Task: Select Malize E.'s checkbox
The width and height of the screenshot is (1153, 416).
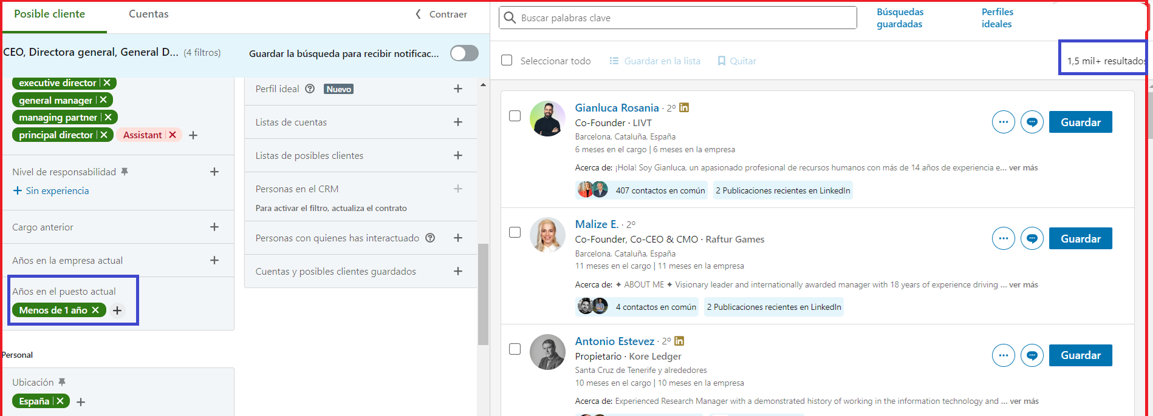Action: point(515,232)
